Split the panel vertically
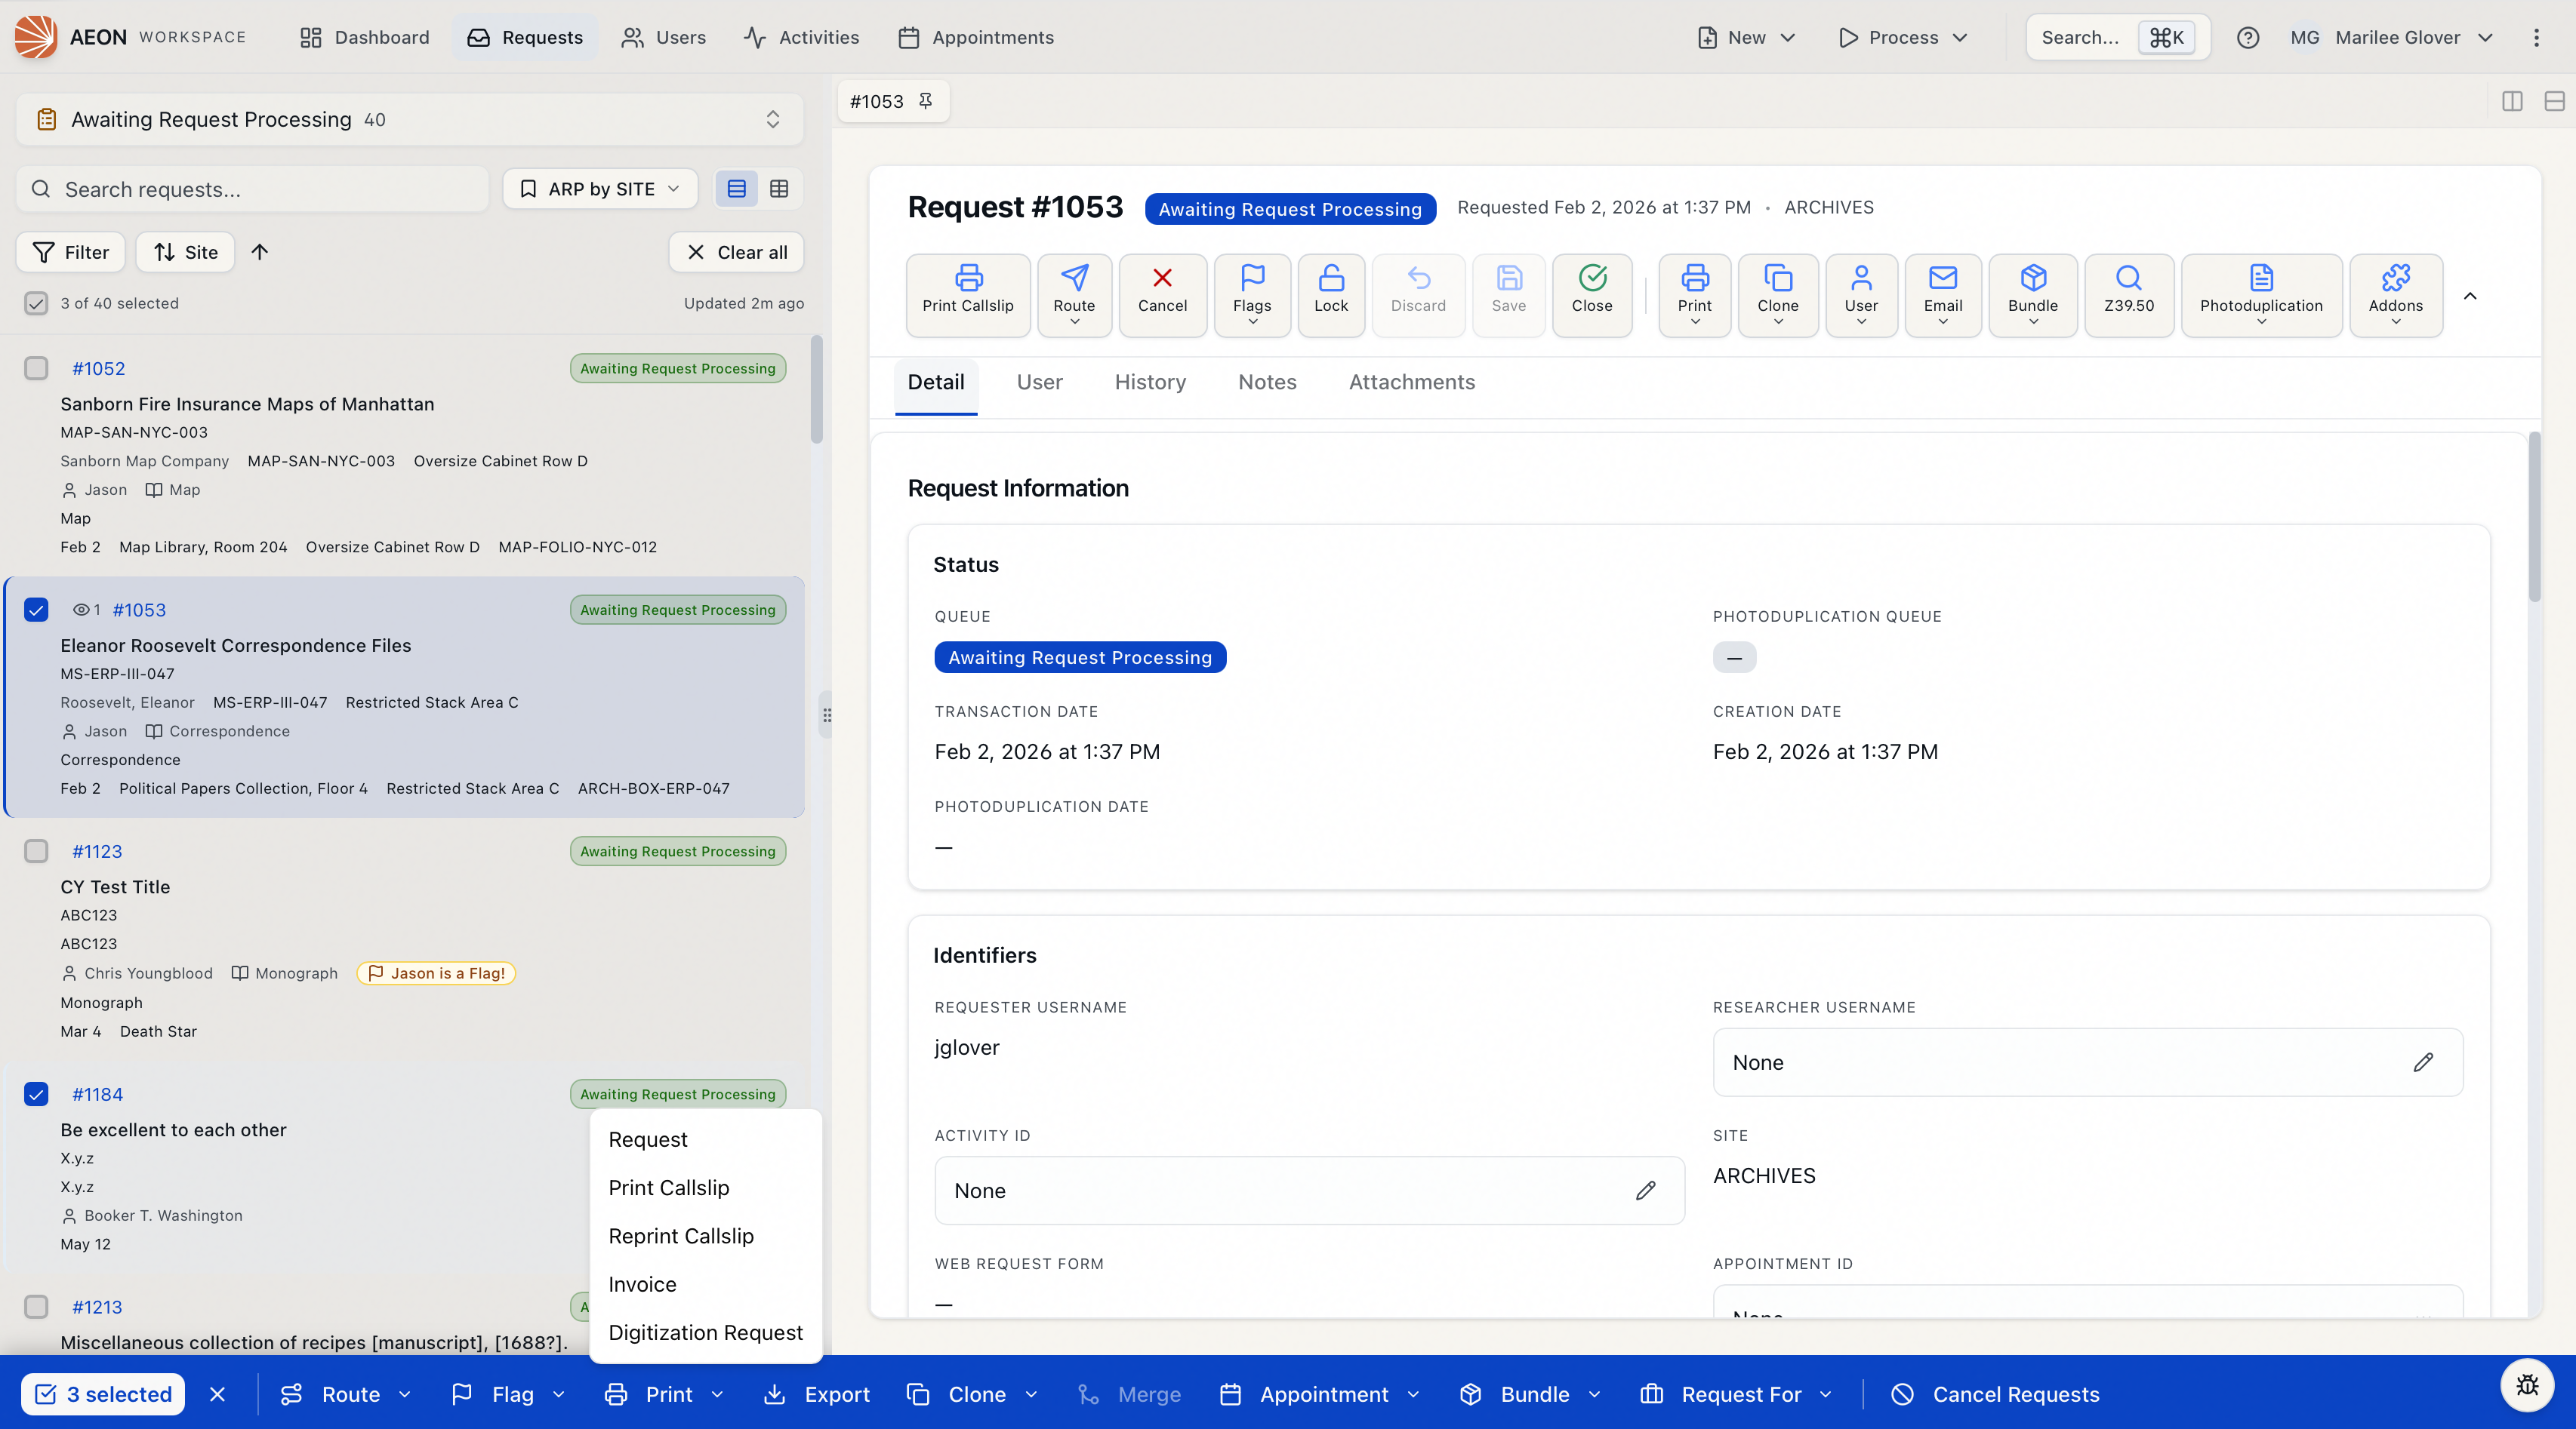Viewport: 2576px width, 1429px height. [x=2512, y=101]
